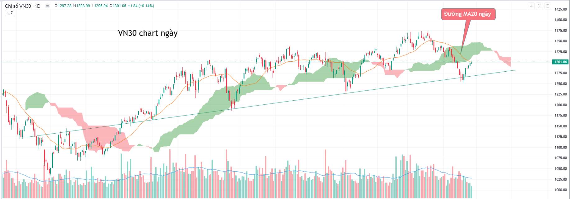The width and height of the screenshot is (570, 199).
Task: Click the high price value H1303.99
Action: 82,6
